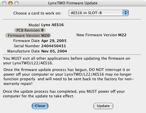The height and width of the screenshot is (113, 146).
Task: Click the 'MUST power off your computer' paragraph
Action: click(x=64, y=94)
